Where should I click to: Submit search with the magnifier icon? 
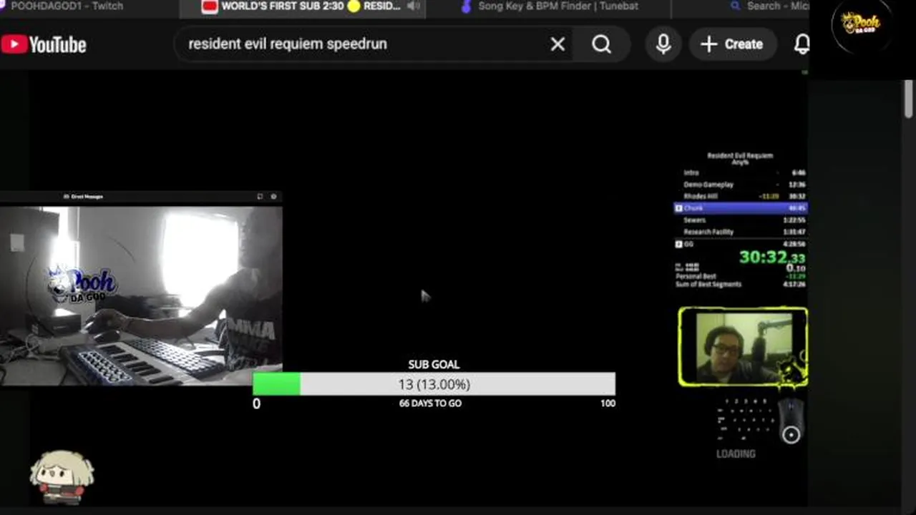[x=602, y=44]
